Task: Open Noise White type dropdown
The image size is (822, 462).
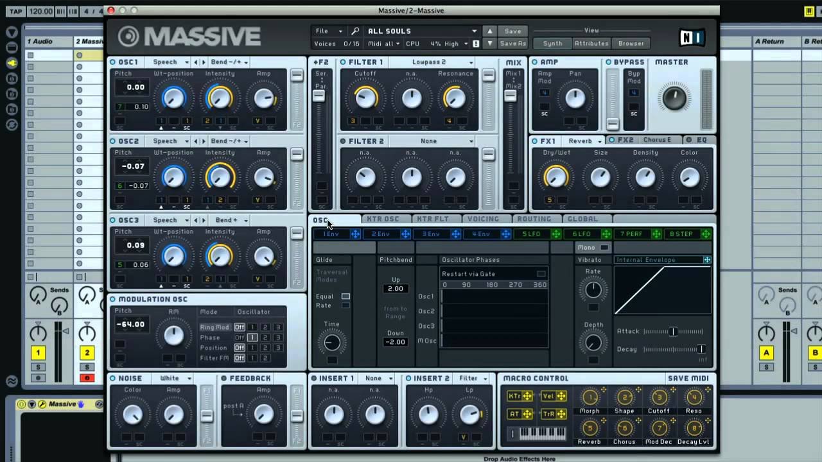Action: click(x=175, y=379)
